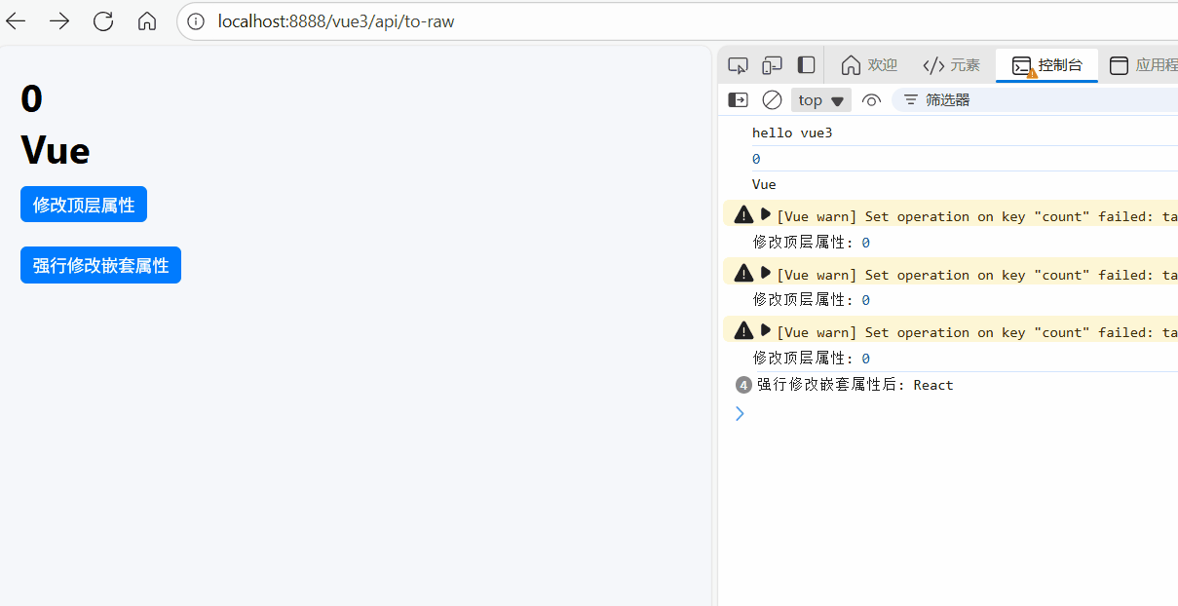1178x606 pixels.
Task: Click the warning icon of third Vue warn
Action: click(743, 330)
